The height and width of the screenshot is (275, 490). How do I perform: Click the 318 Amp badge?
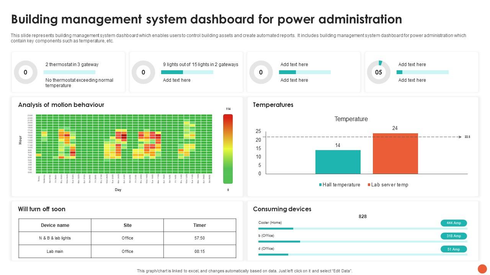tap(454, 236)
